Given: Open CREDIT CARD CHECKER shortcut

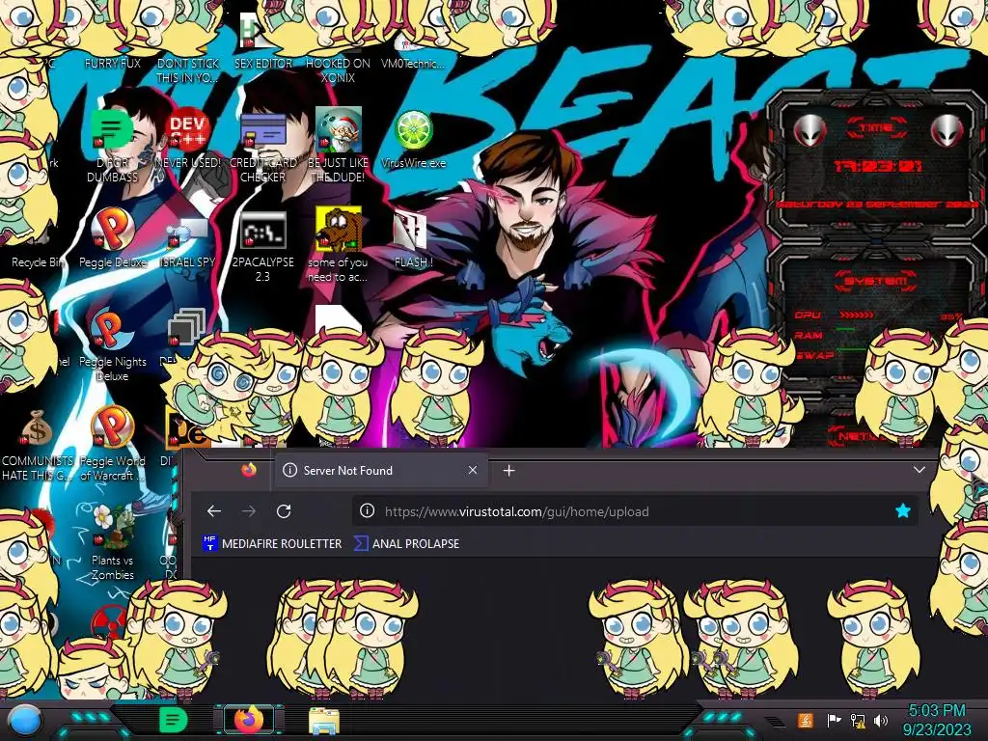Looking at the screenshot, I should click(x=262, y=146).
